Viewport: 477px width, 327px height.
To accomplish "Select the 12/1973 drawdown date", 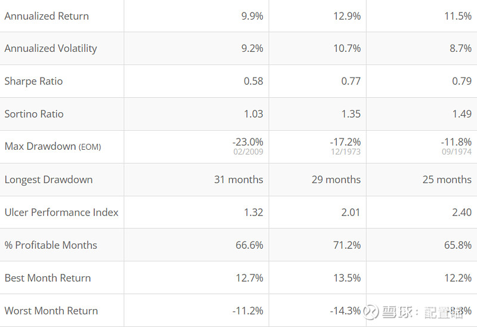I will [346, 152].
